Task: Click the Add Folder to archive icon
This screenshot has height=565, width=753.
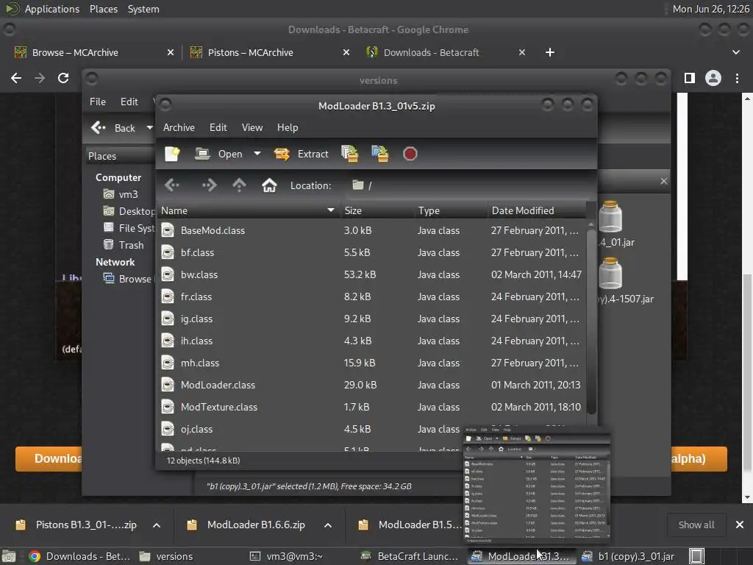Action: pos(380,154)
